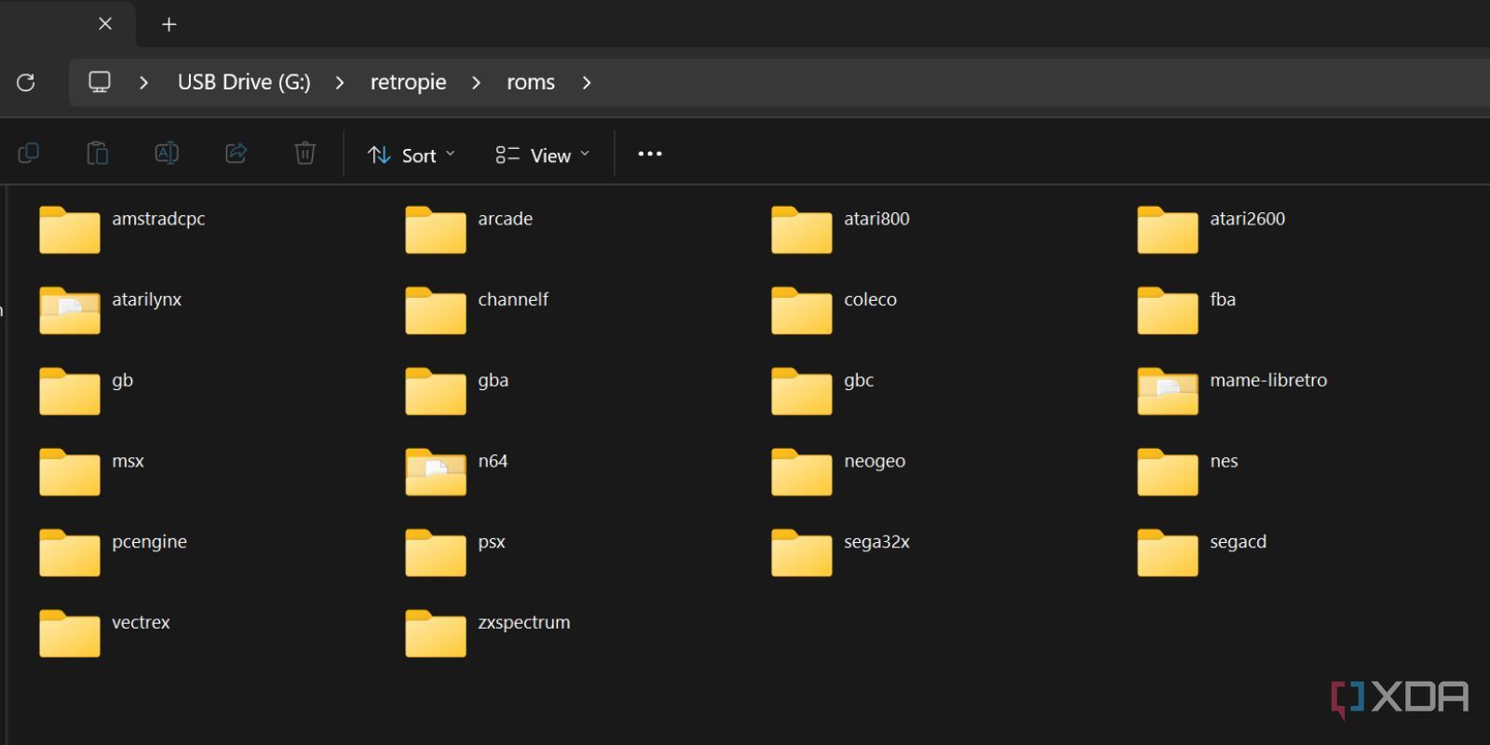The height and width of the screenshot is (745, 1490).
Task: Click the Paste icon in the toolbar
Action: pos(97,153)
